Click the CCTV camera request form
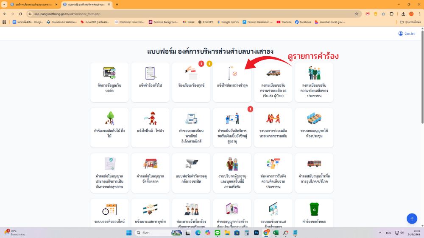This screenshot has width=424, height=238. 191,172
